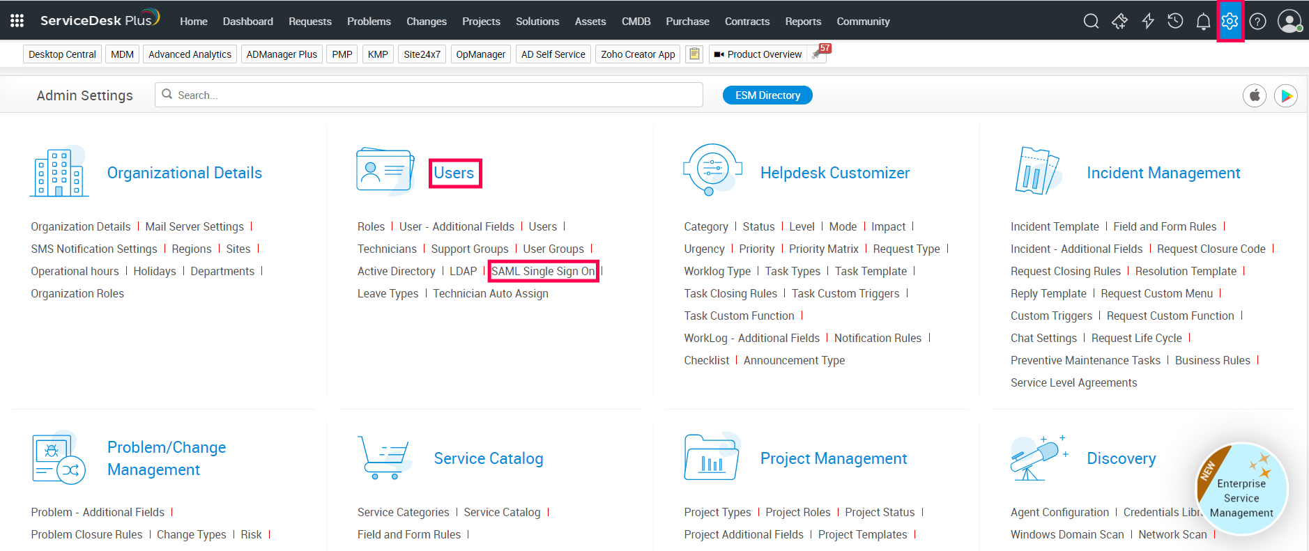Click the Product Overview button
This screenshot has width=1309, height=551.
[x=758, y=54]
